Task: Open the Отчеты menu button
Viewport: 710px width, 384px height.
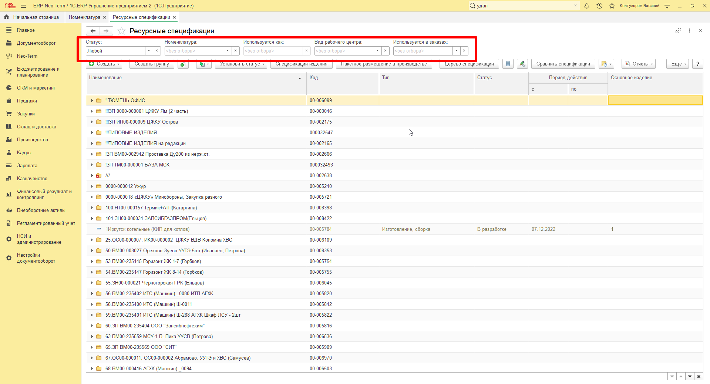Action: coord(639,64)
